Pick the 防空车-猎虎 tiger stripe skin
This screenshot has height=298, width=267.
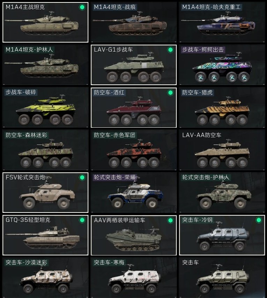[222, 107]
